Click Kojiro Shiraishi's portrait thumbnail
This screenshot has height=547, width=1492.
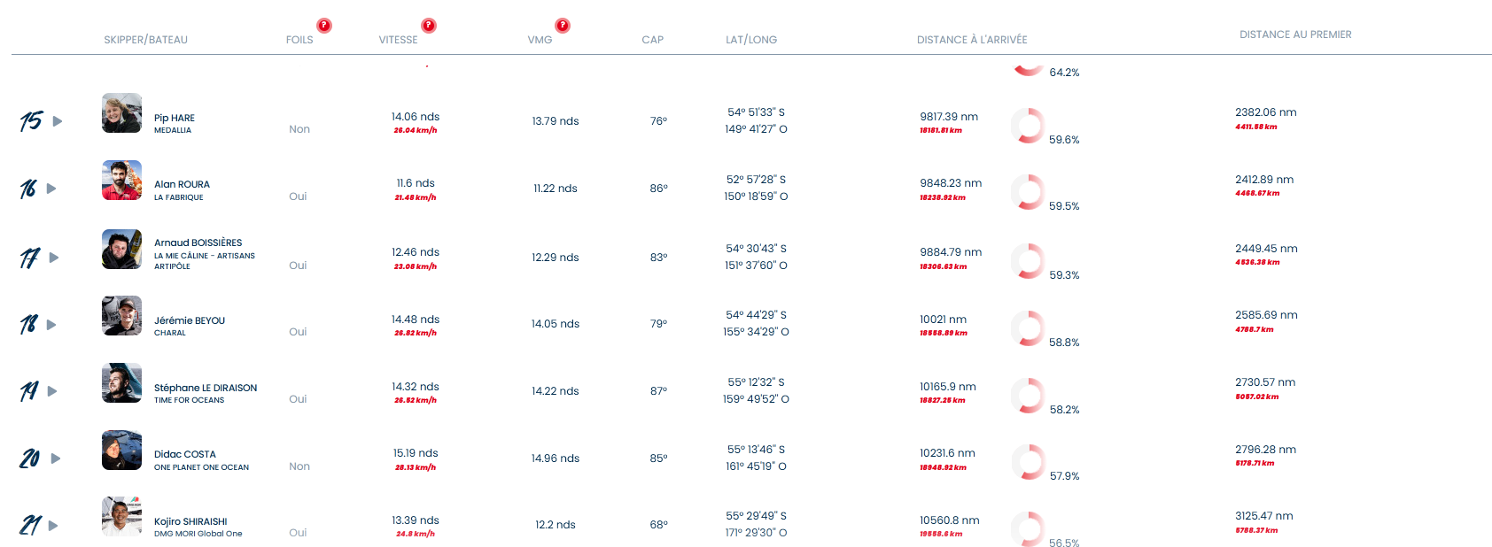[121, 517]
